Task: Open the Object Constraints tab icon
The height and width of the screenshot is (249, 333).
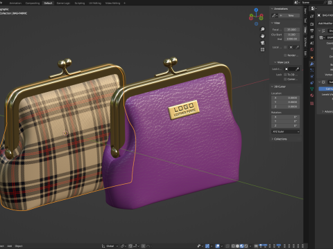Action: pyautogui.click(x=312, y=82)
